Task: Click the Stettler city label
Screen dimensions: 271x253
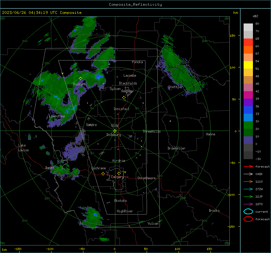Action: click(175, 87)
